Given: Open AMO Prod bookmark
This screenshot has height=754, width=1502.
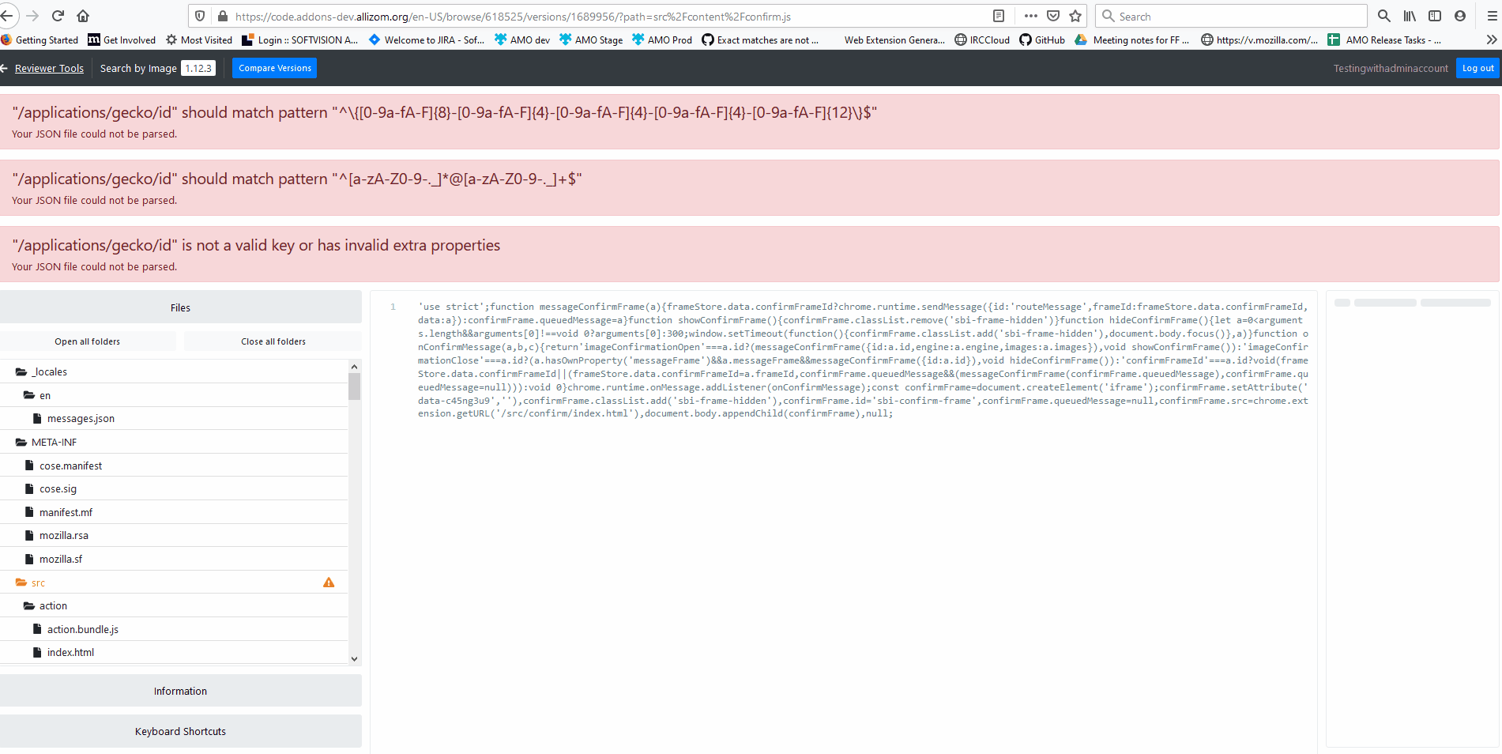Looking at the screenshot, I should click(662, 40).
